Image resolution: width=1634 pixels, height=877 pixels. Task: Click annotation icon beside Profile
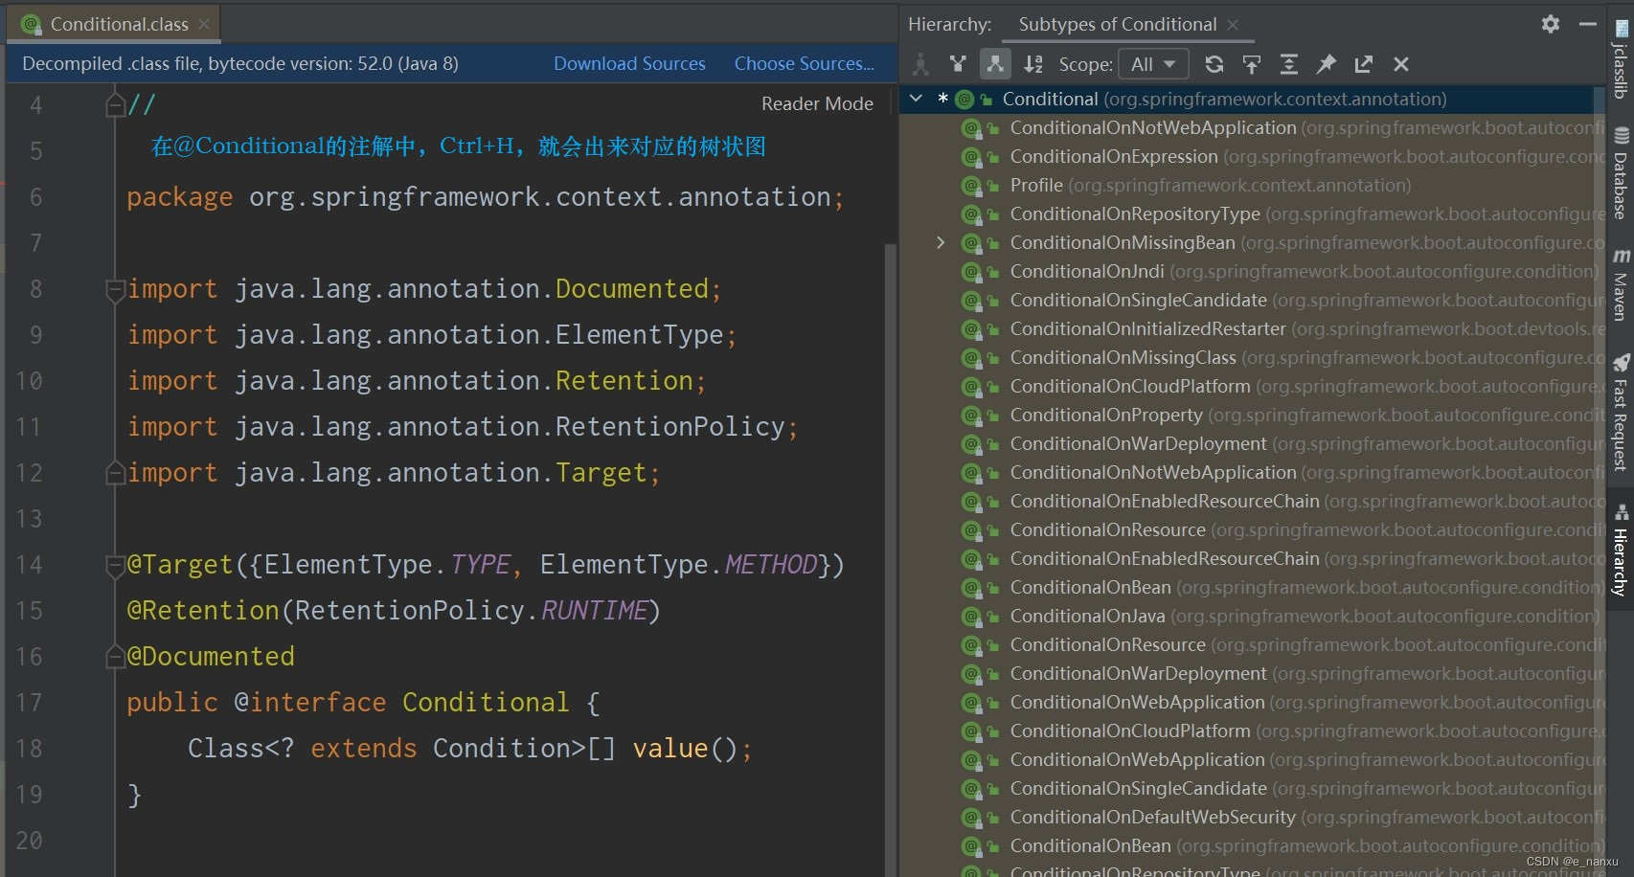(970, 185)
